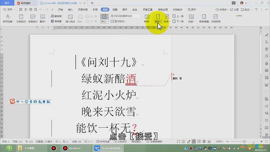Screen dimensions: 270x152
Task: Click the Sogou S logo on IME bar
Action: [12, 101]
